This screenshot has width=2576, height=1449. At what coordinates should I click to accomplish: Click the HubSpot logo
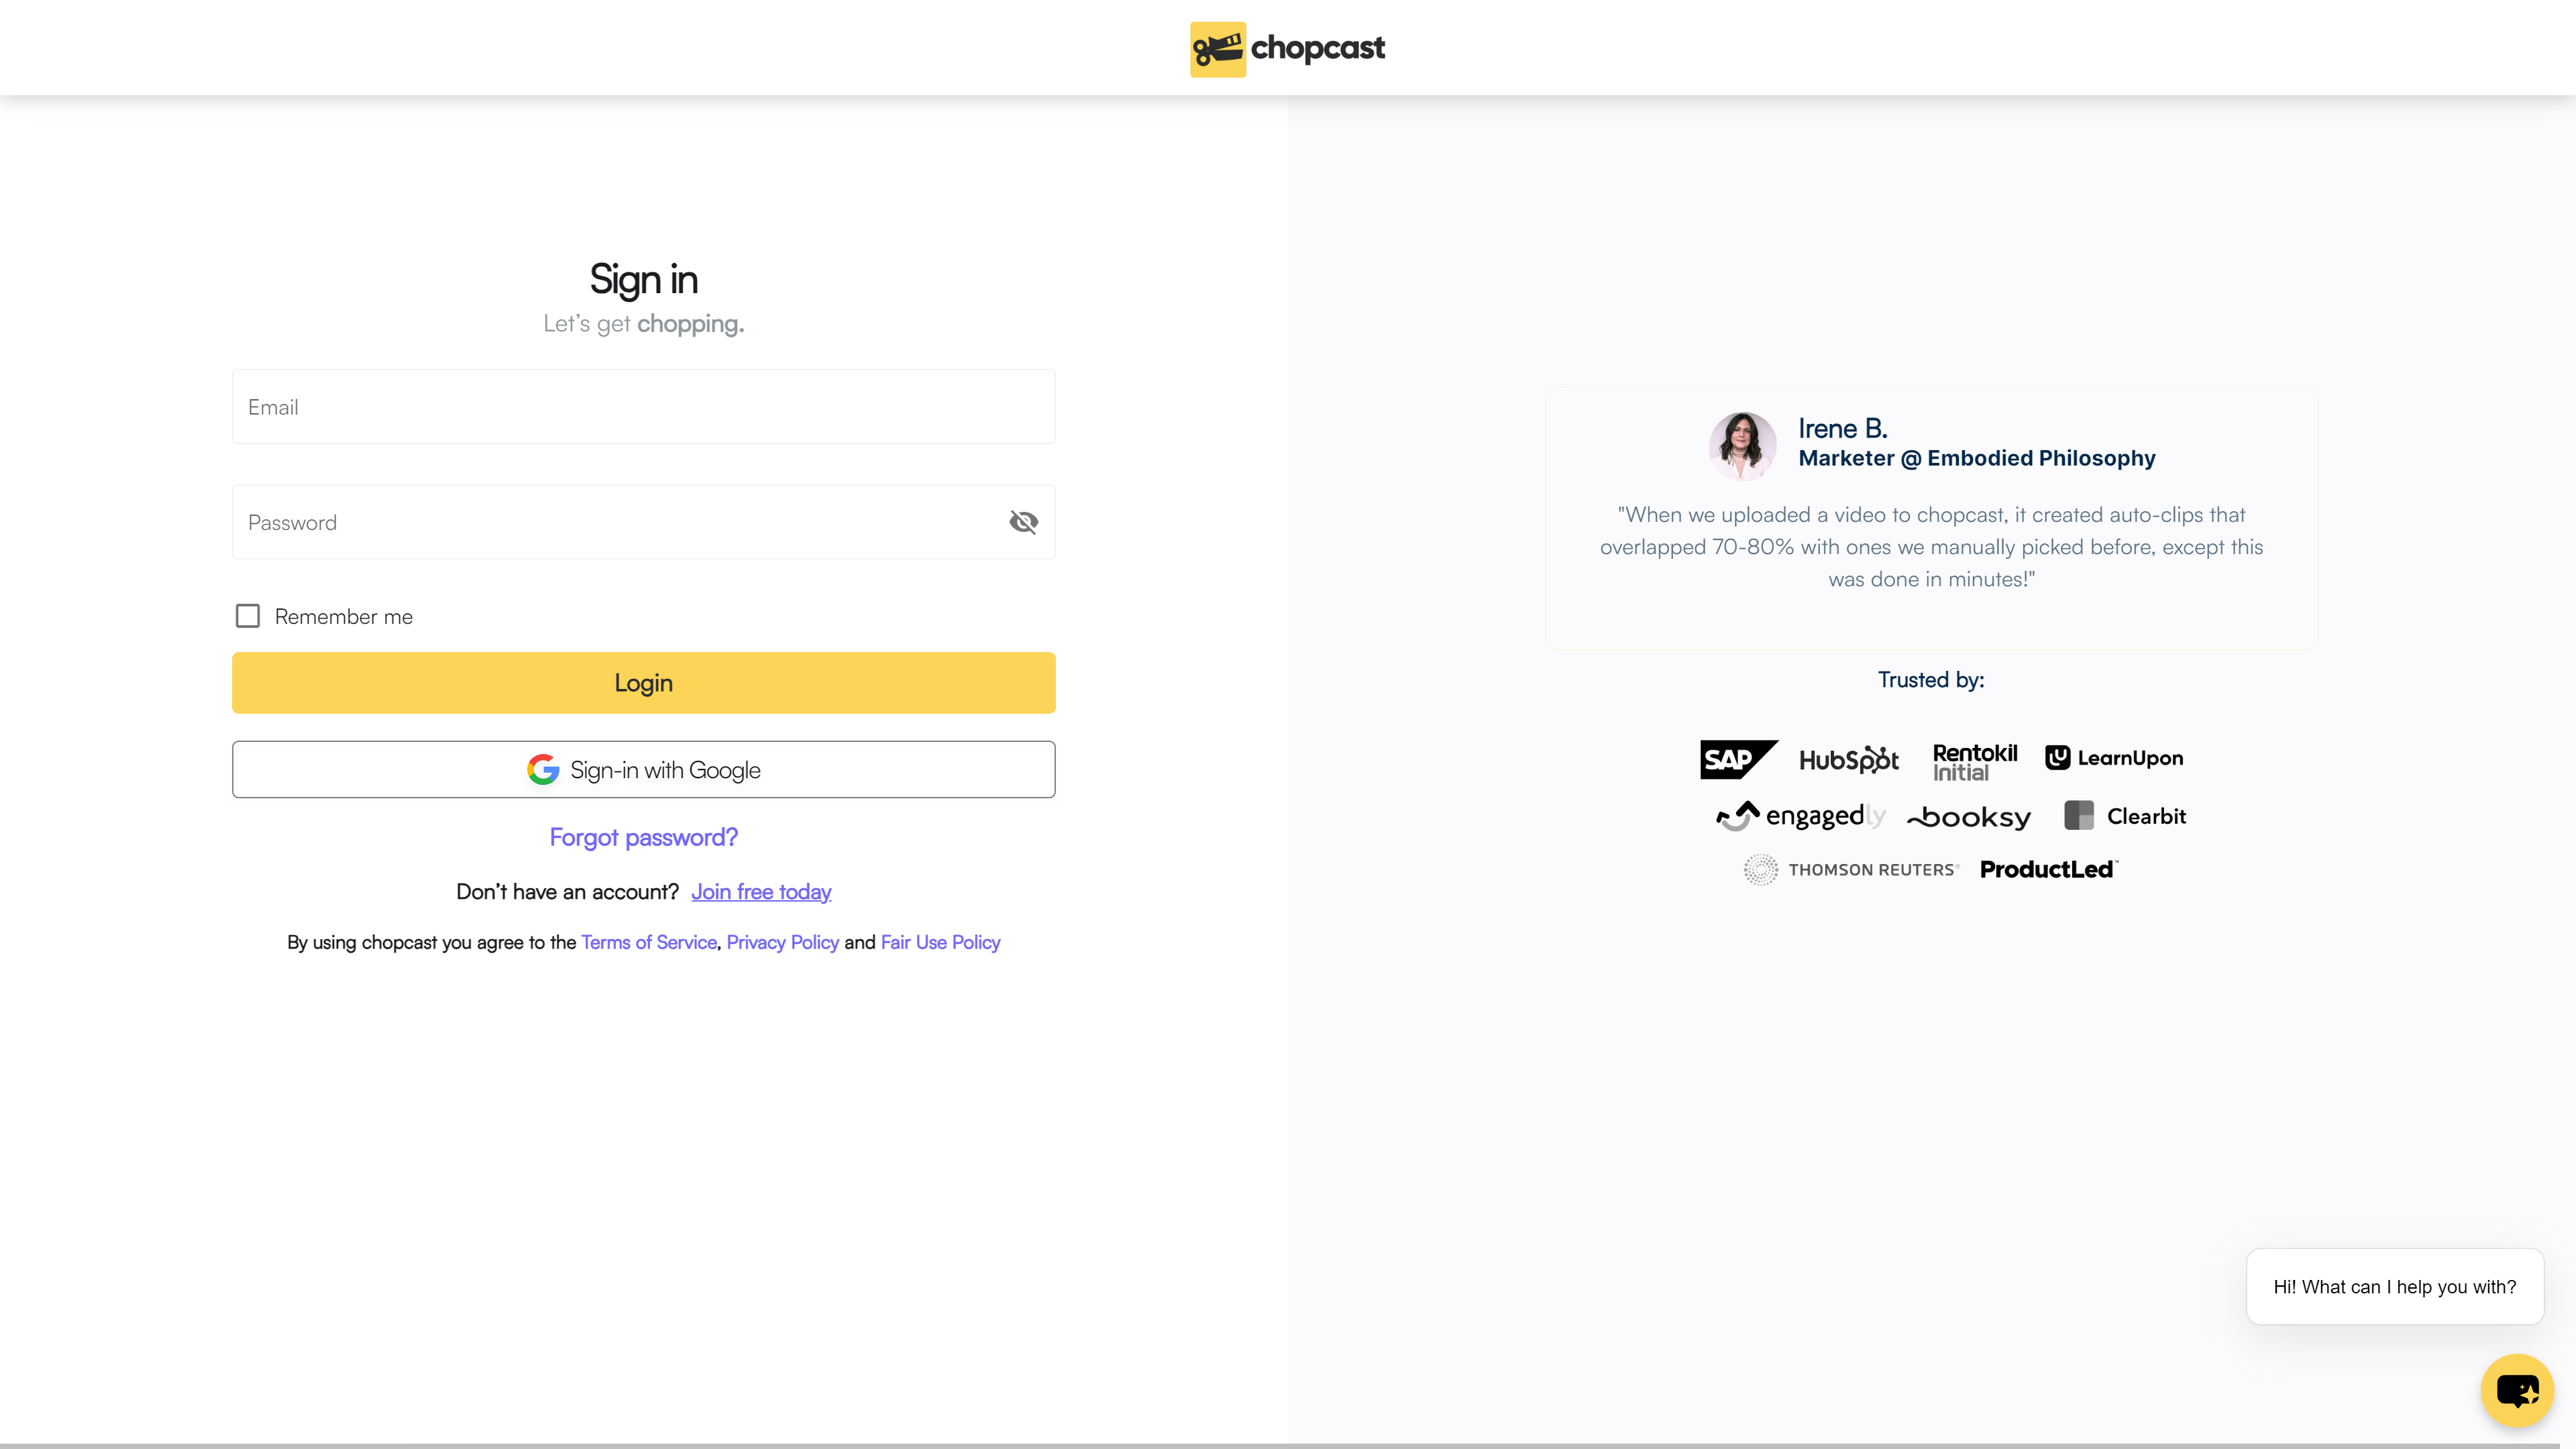[1848, 760]
